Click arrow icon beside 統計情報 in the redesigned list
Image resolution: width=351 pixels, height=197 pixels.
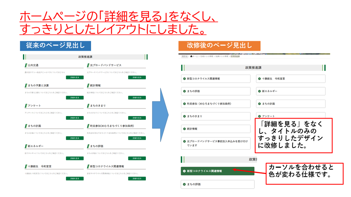(184, 129)
